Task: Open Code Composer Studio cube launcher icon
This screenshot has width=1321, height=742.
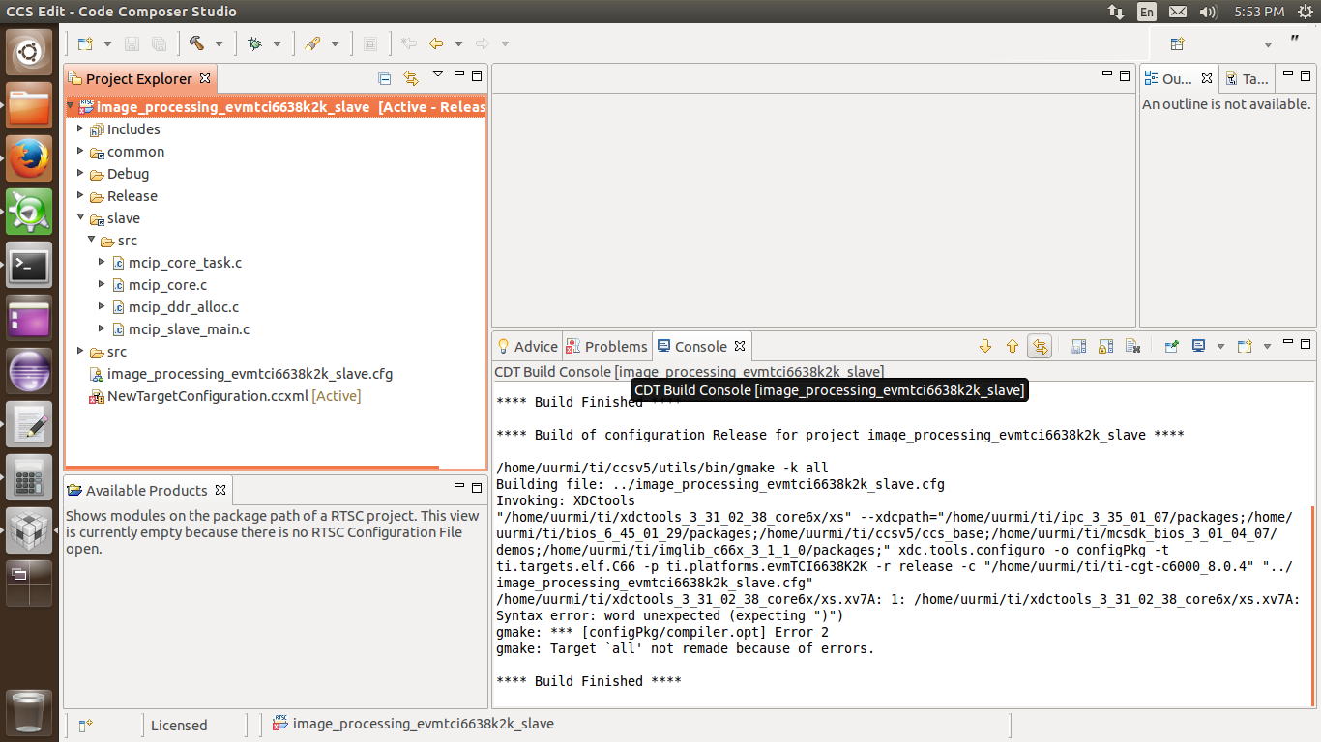Action: click(x=29, y=529)
